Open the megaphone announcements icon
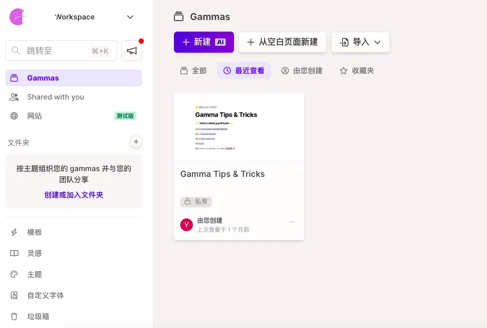The image size is (487, 328). [132, 51]
